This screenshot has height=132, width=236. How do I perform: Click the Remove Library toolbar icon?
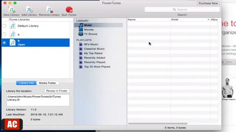pos(49,10)
